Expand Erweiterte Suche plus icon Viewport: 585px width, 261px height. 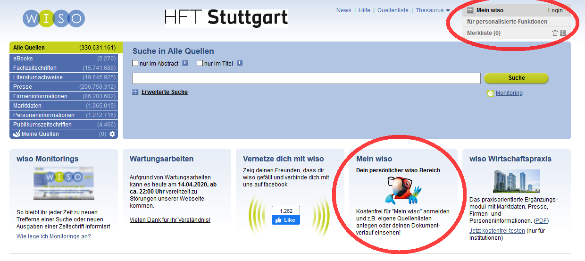click(136, 92)
